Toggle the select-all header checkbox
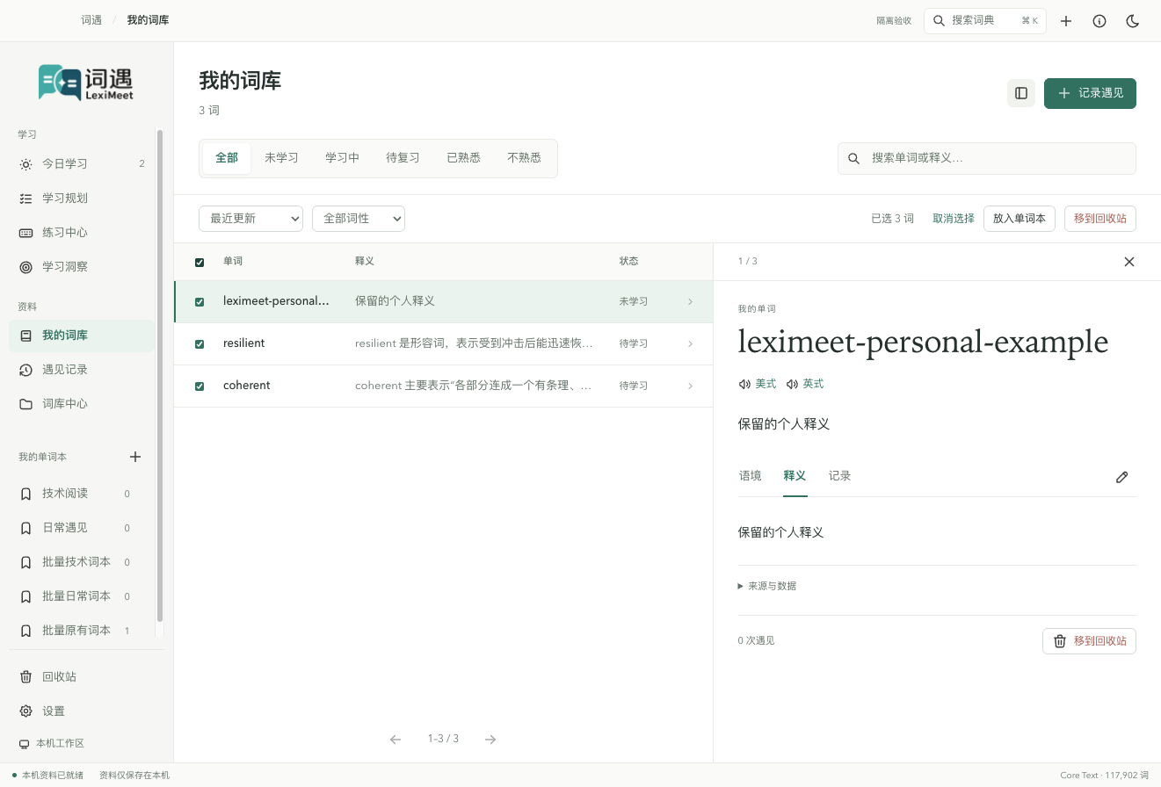Image resolution: width=1161 pixels, height=787 pixels. [200, 262]
